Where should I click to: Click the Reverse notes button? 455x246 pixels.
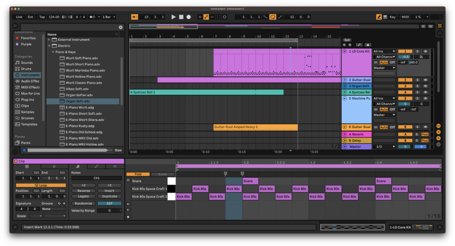pos(84,191)
